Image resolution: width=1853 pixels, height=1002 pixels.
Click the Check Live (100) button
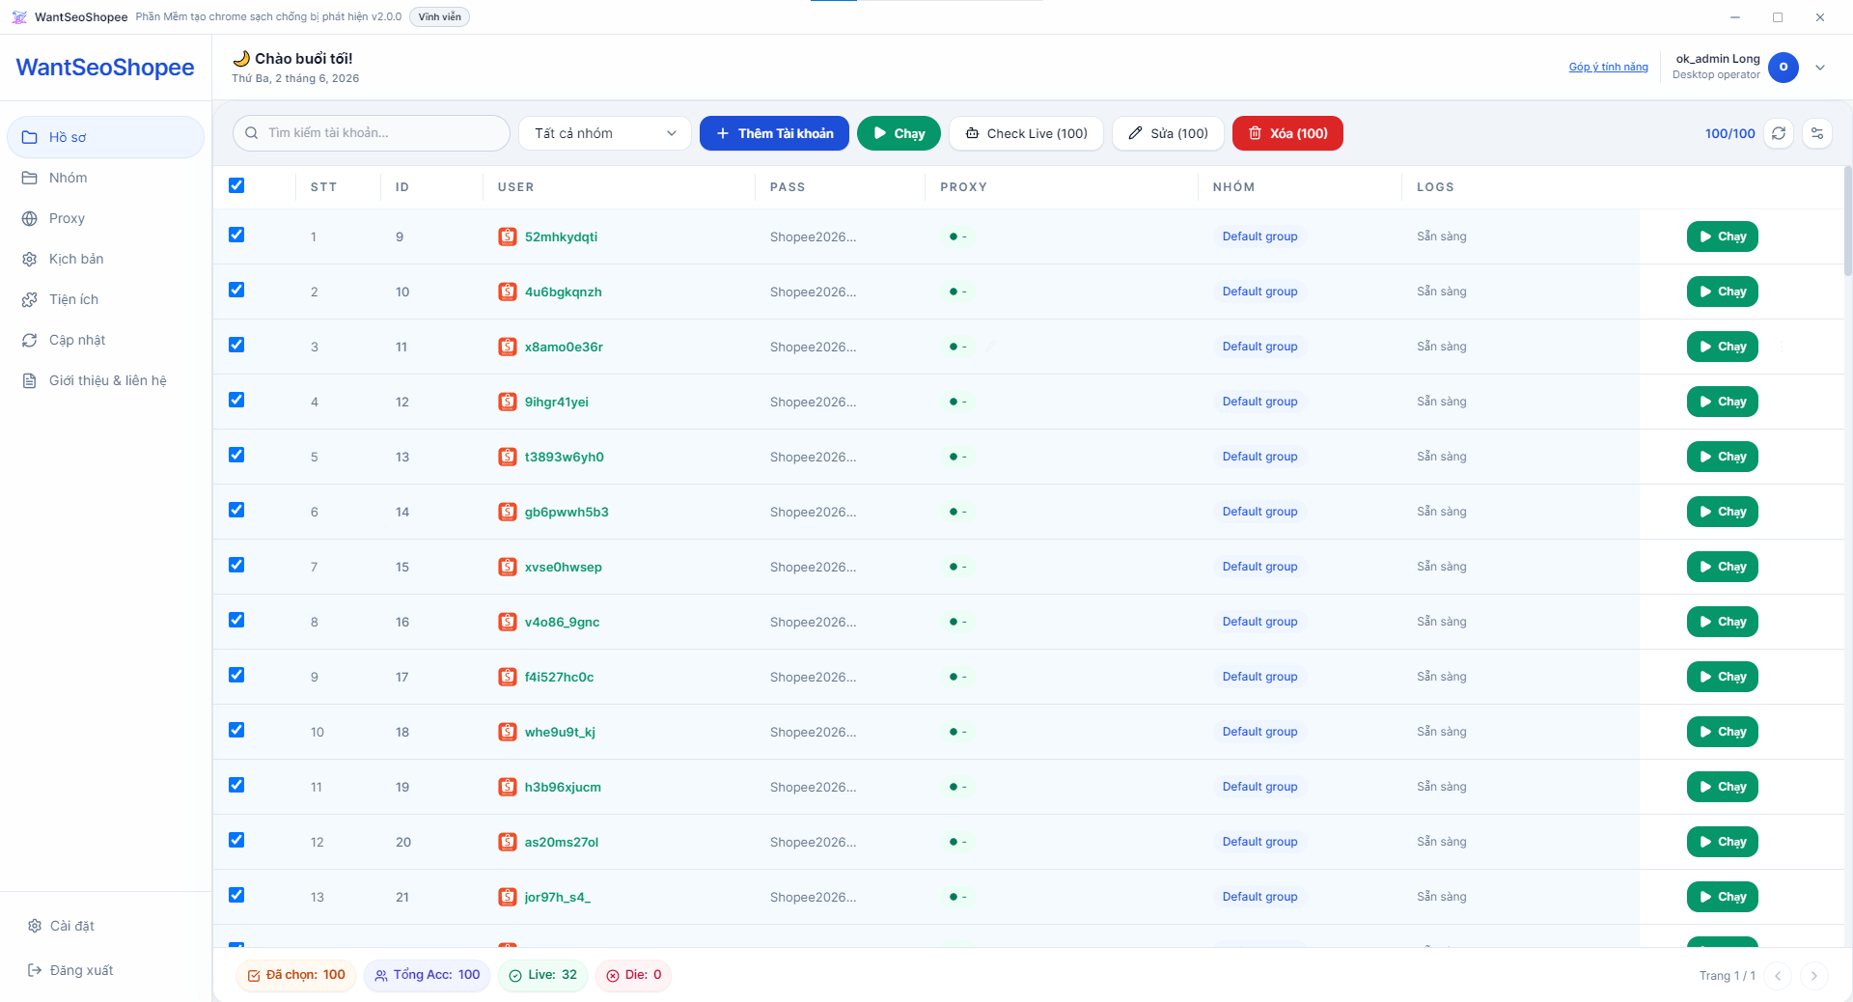(x=1027, y=133)
